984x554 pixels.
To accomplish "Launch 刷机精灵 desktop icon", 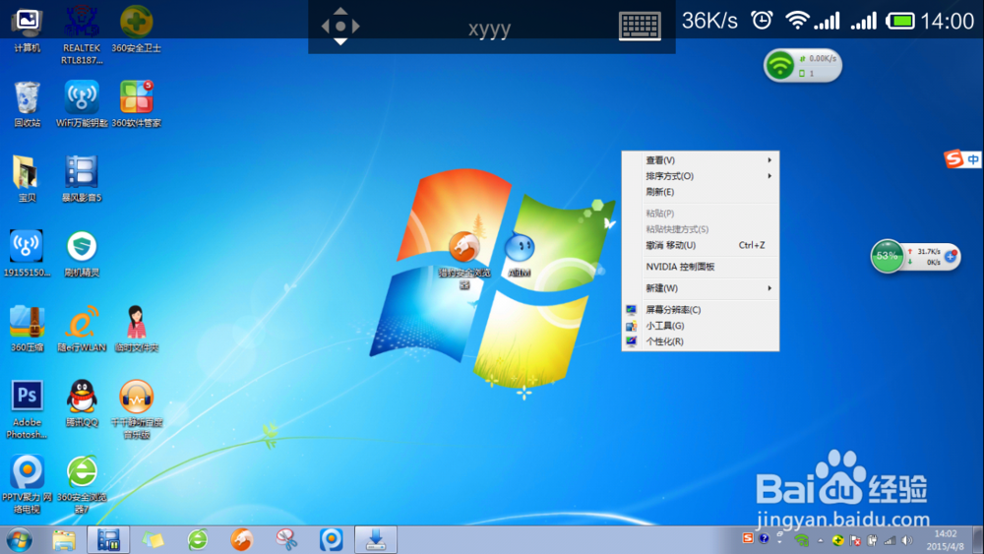I will (x=82, y=254).
